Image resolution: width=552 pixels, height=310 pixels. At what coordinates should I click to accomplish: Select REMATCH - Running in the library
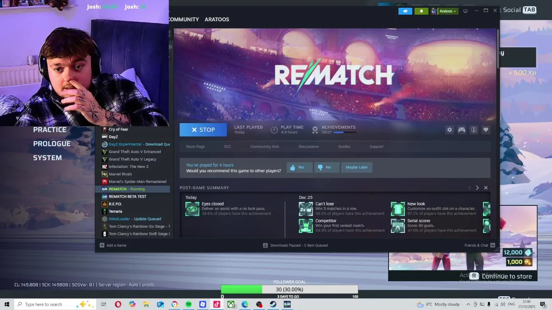point(133,189)
